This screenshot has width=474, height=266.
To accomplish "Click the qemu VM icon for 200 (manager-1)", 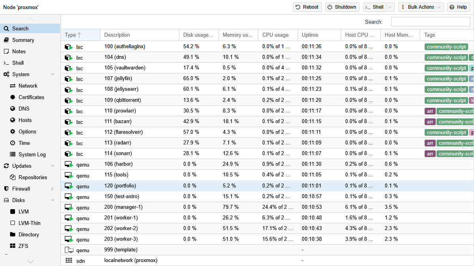I will point(69,207).
